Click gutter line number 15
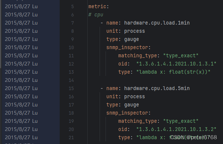Screen dimensions: 223x144 pos(71,89)
